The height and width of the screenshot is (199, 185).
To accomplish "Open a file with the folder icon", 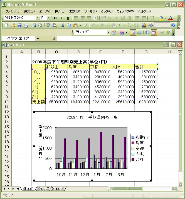I will [13, 25].
